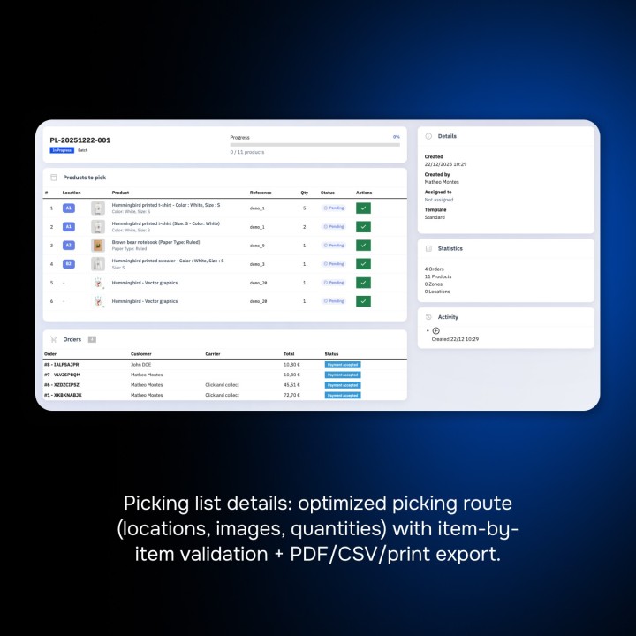Click Hummingbird printed sweater product name

point(168,261)
